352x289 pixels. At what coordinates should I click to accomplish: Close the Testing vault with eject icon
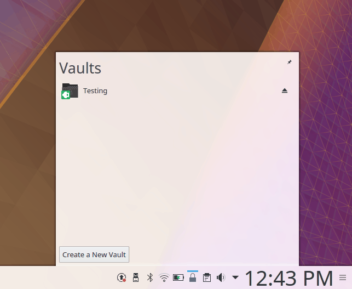point(285,90)
